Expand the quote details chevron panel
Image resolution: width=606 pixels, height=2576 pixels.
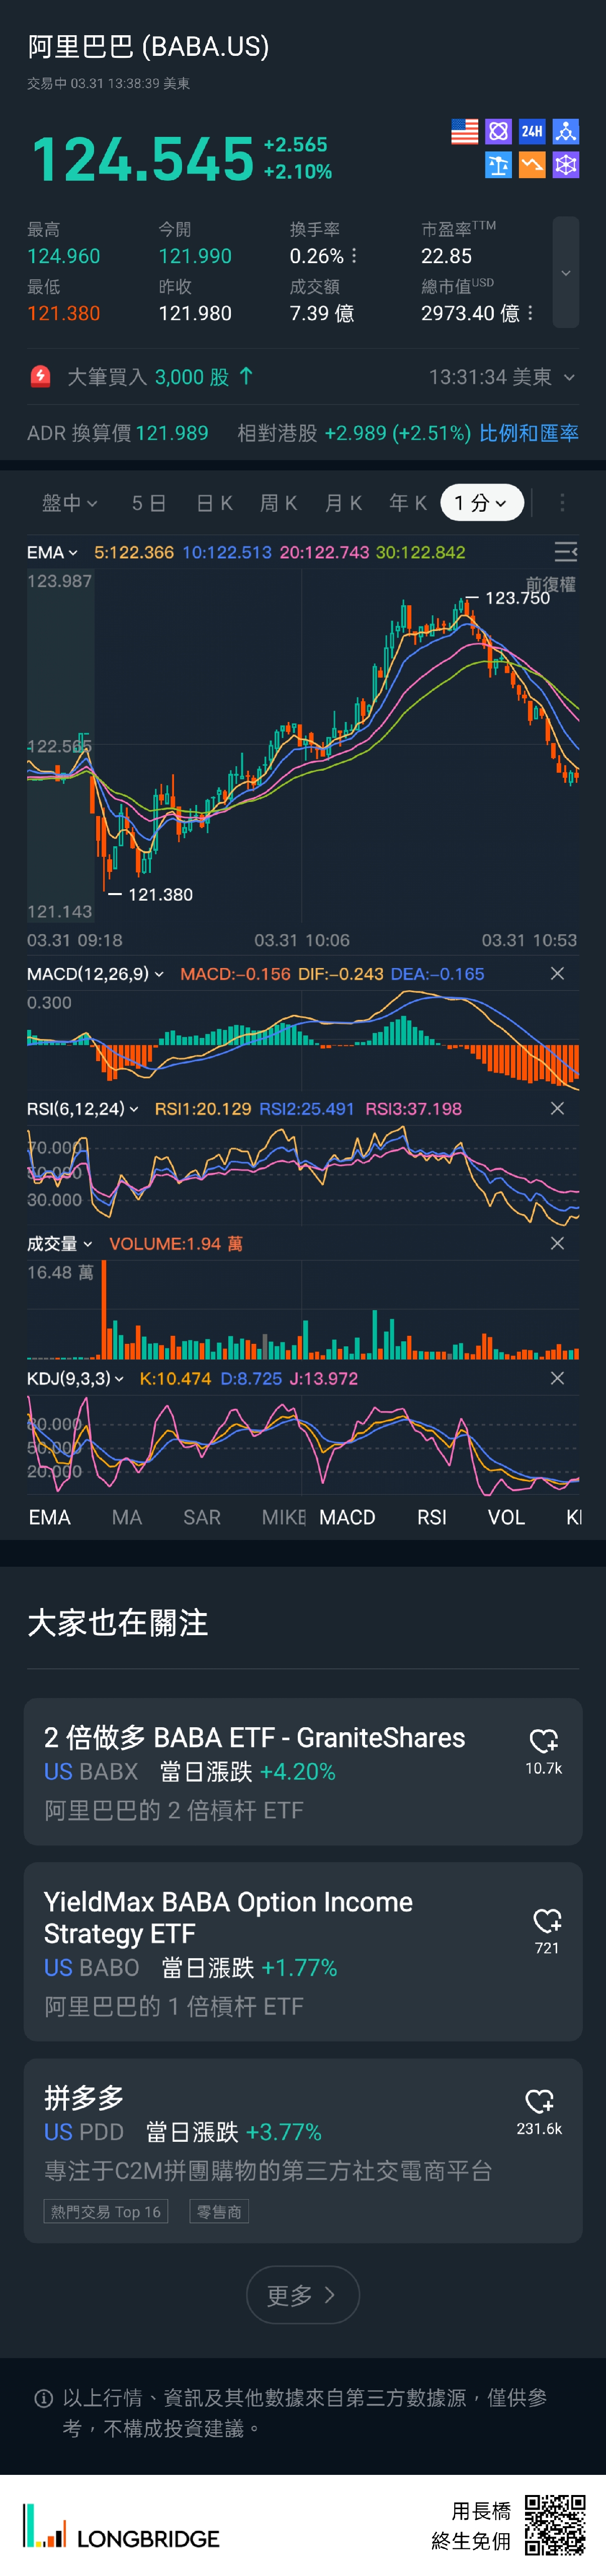(566, 272)
